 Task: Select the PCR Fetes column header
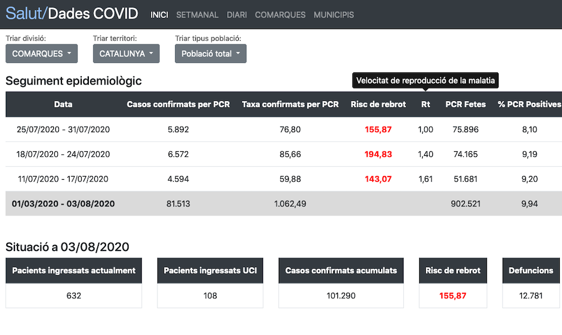465,104
